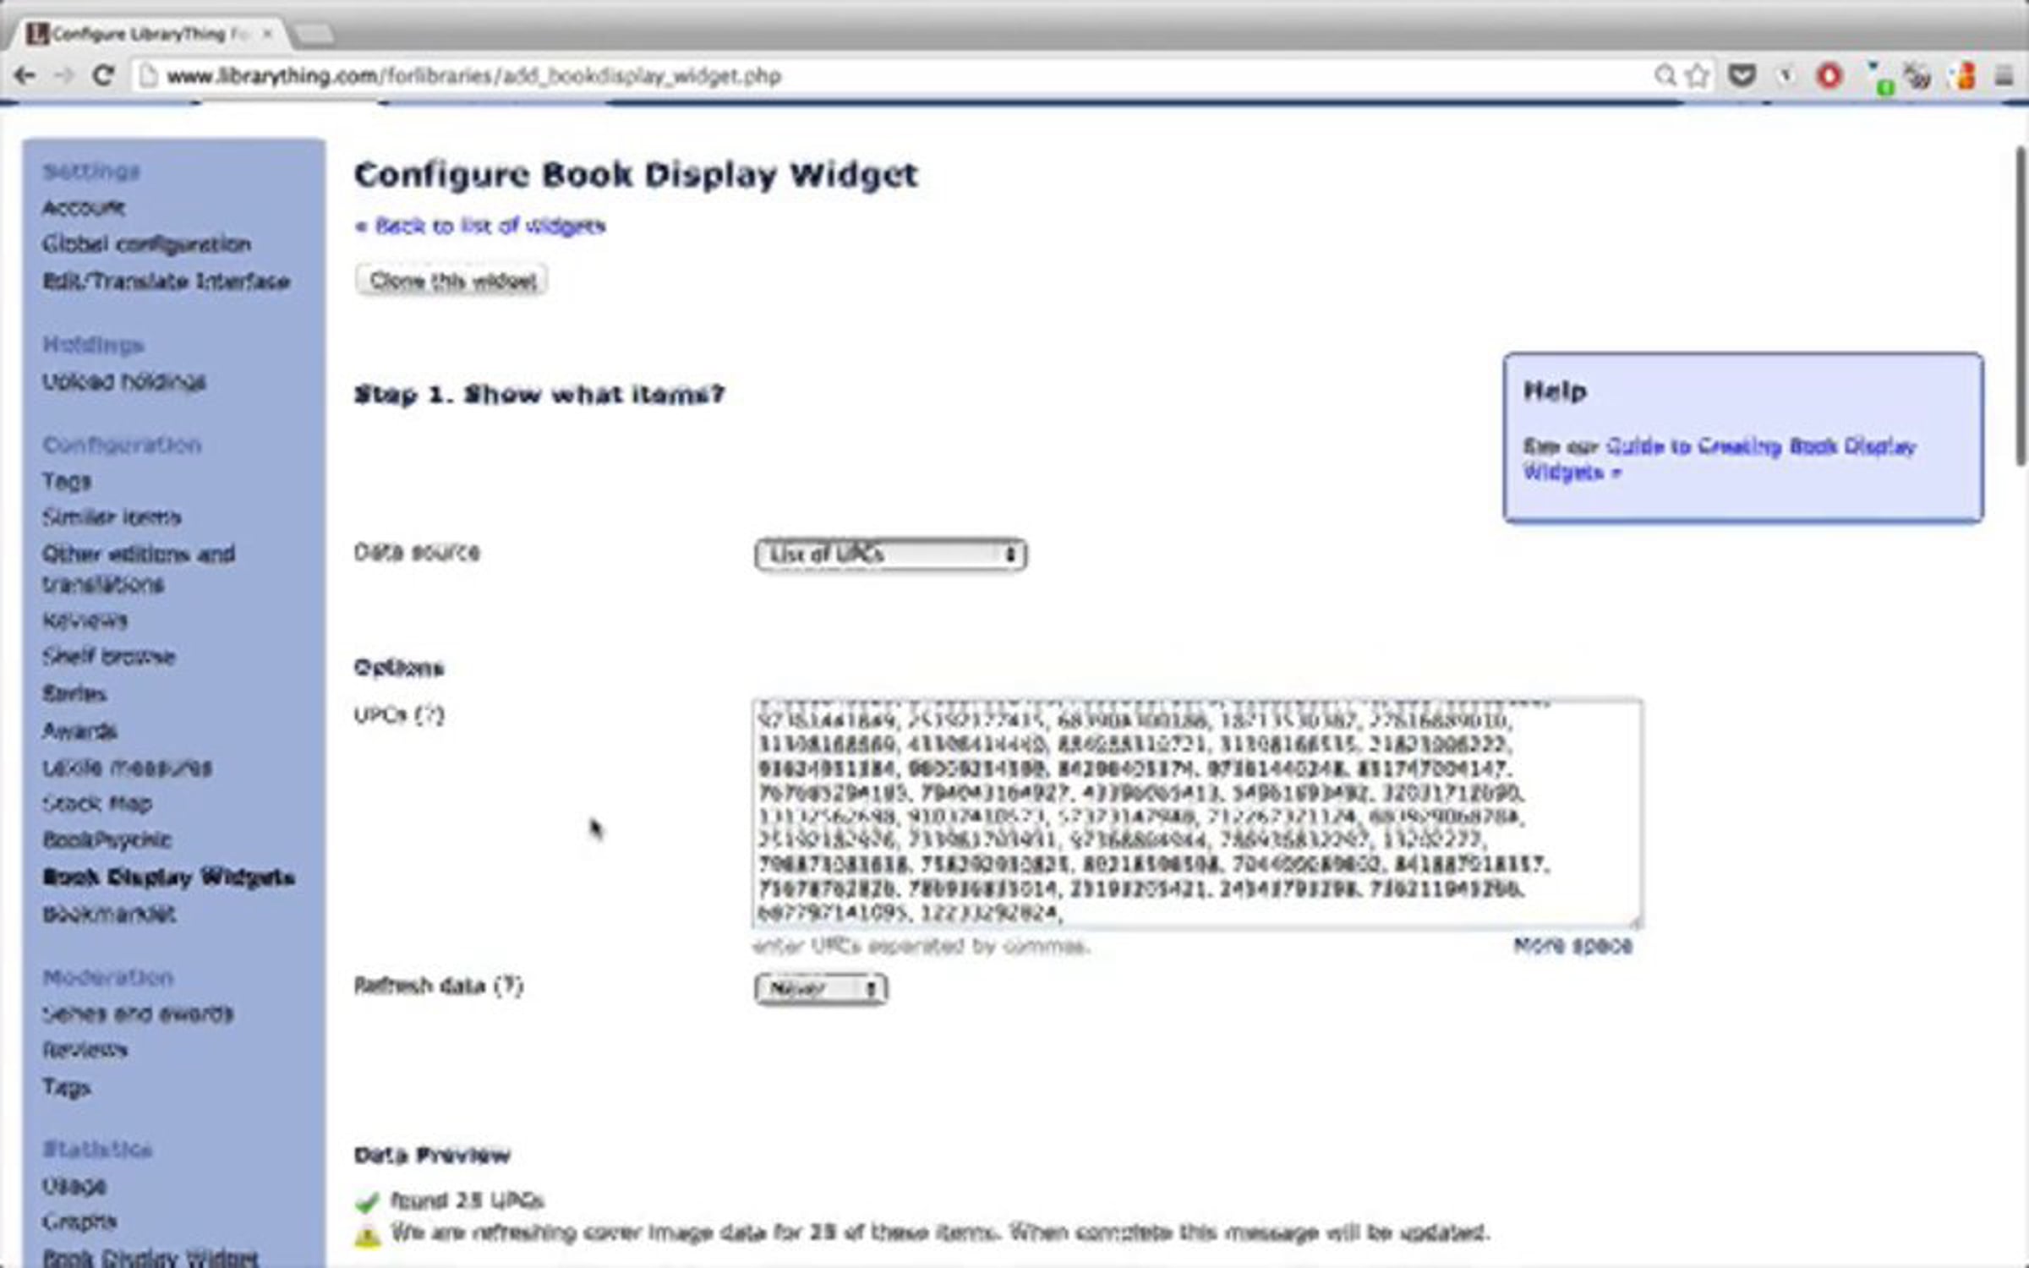Click the green checkmark icon beside found UPCs

click(368, 1201)
